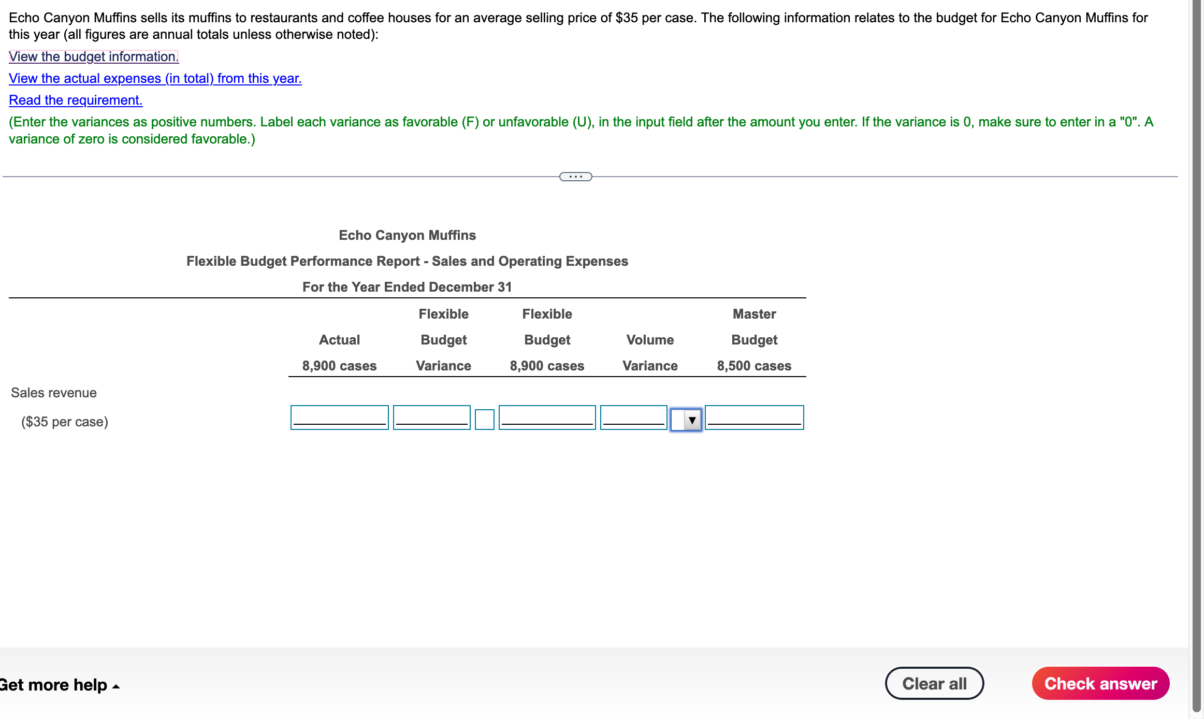Open the actual expenses link

click(155, 78)
